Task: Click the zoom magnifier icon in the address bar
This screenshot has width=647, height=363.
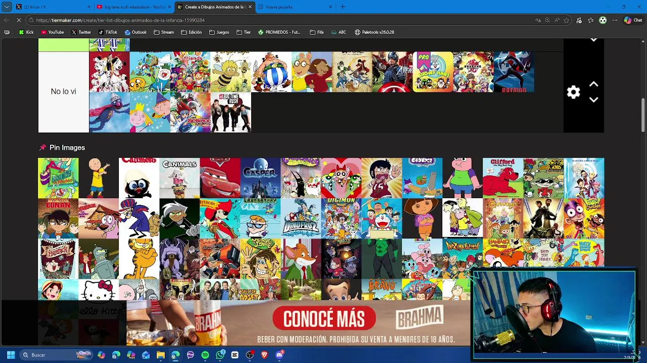Action: pyautogui.click(x=547, y=20)
